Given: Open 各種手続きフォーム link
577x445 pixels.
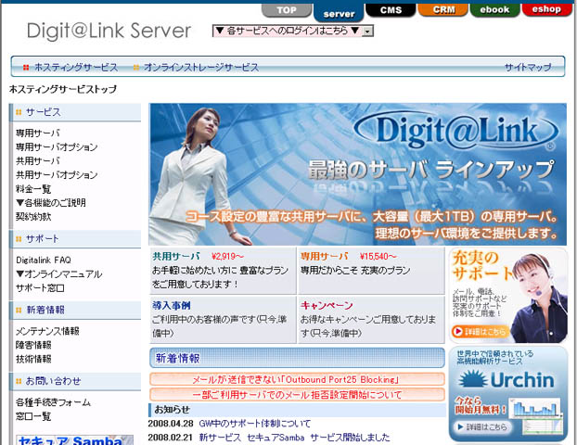Looking at the screenshot, I should [x=53, y=402].
